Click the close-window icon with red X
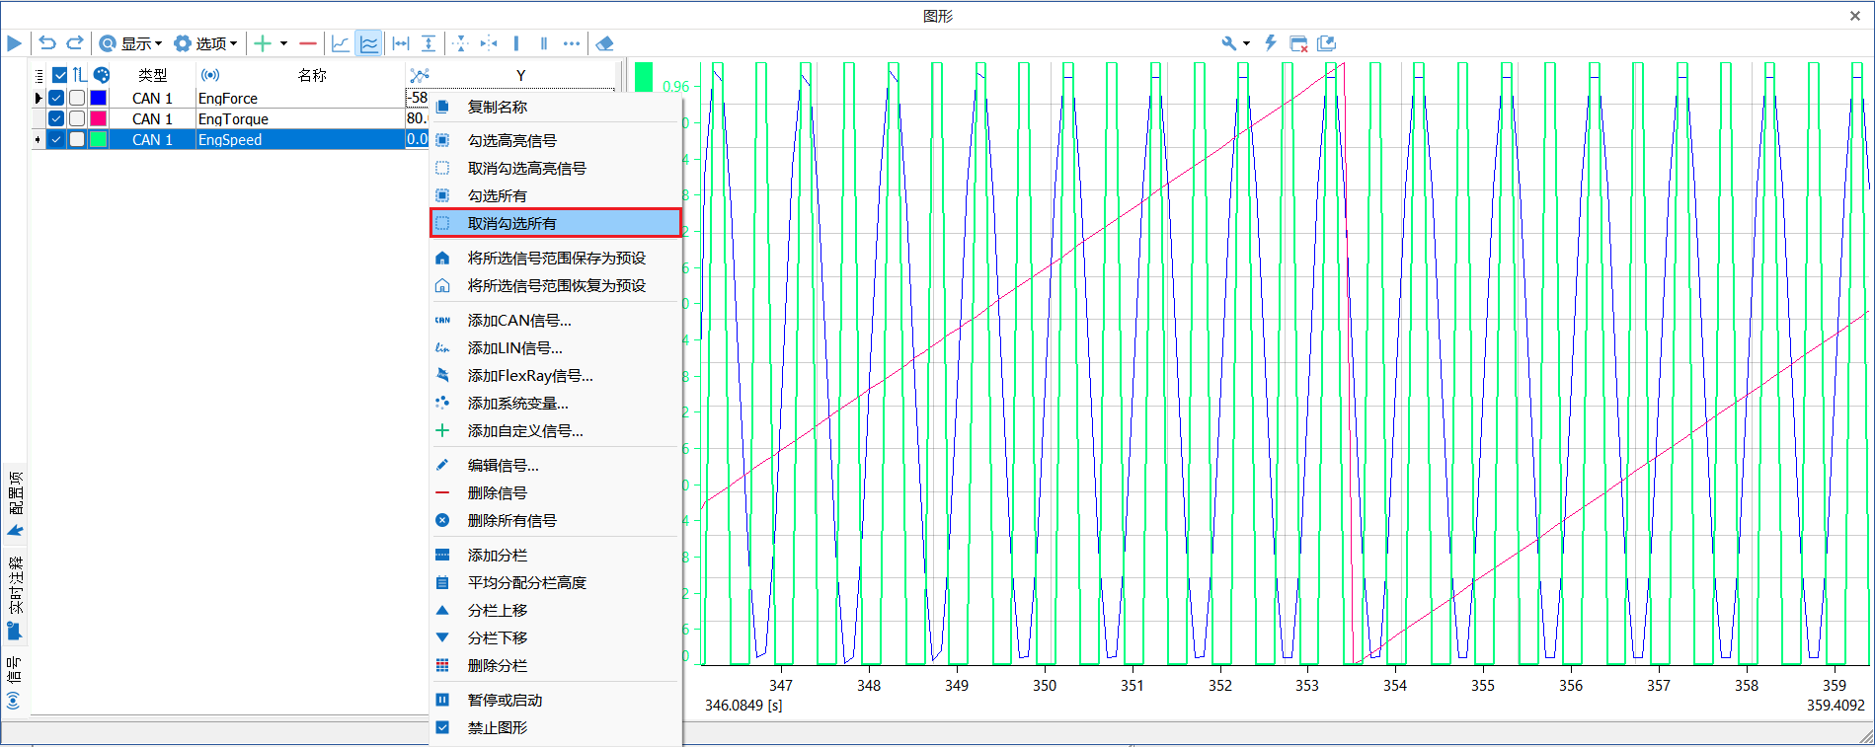1875x747 pixels. pos(1298,43)
